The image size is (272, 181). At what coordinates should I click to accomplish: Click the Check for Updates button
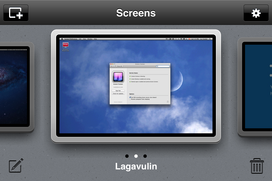point(118,94)
